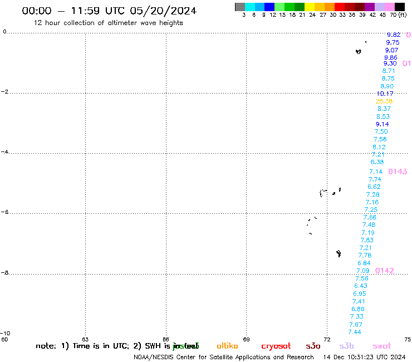This screenshot has width=412, height=362.
Task: Click wave height value 7.50
Action: (381, 131)
